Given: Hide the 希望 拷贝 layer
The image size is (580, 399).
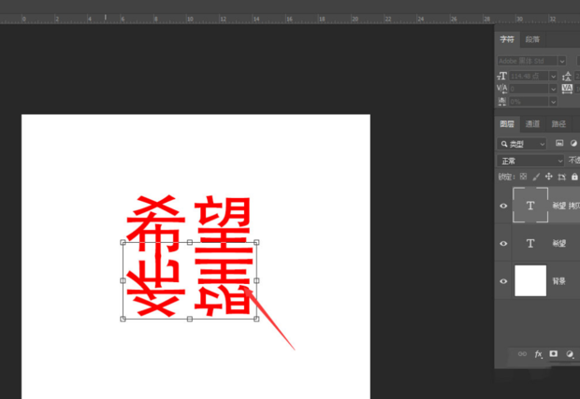Looking at the screenshot, I should coord(503,206).
